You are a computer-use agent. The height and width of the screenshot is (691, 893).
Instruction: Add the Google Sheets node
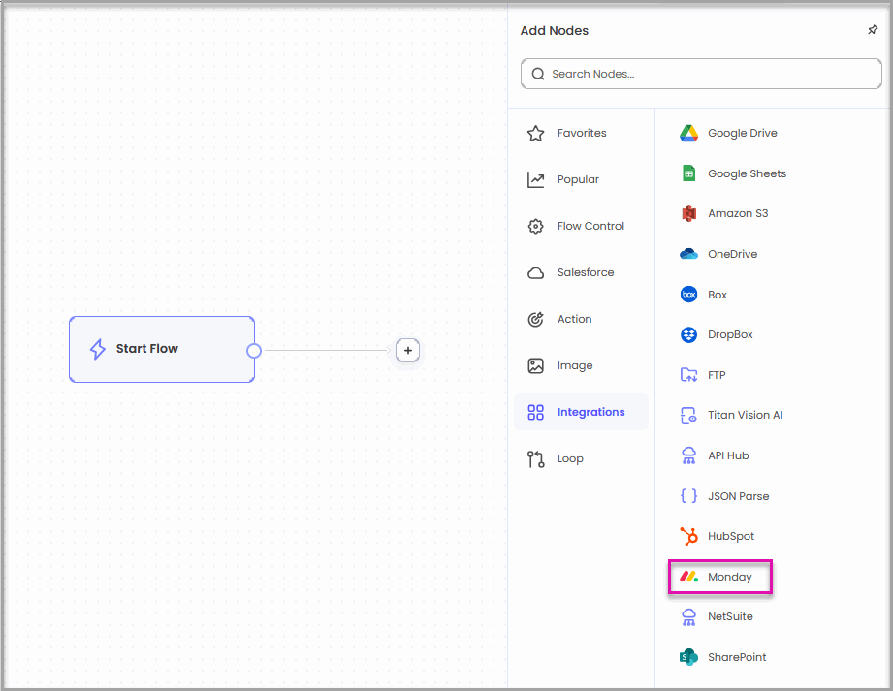[x=734, y=173]
